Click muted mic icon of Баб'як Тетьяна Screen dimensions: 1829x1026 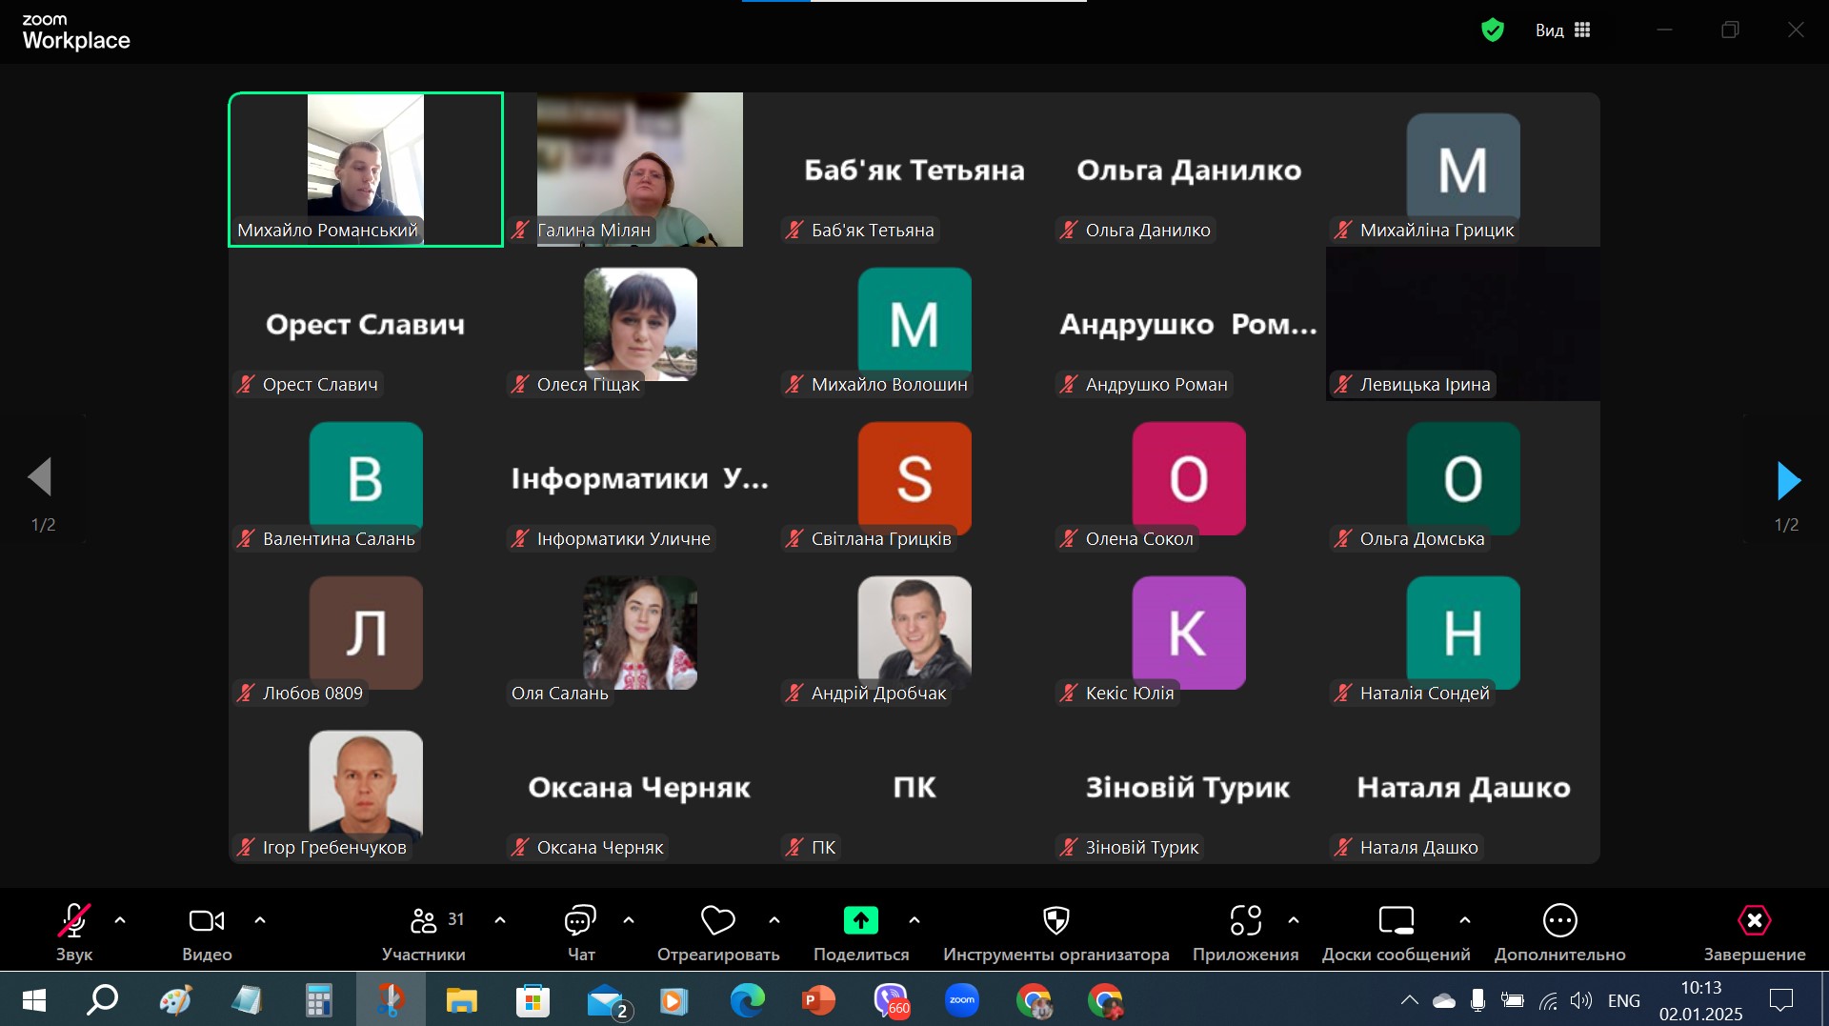point(794,230)
